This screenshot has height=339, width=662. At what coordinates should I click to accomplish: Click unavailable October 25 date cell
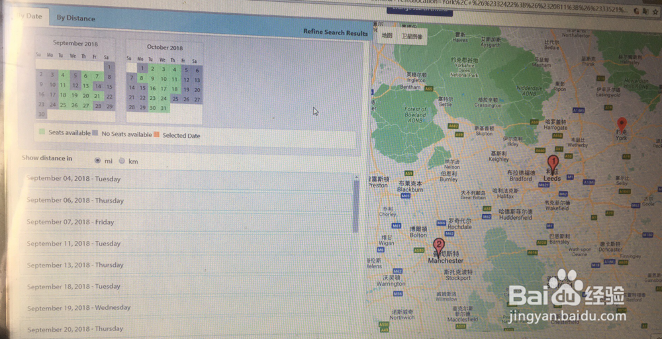(175, 99)
